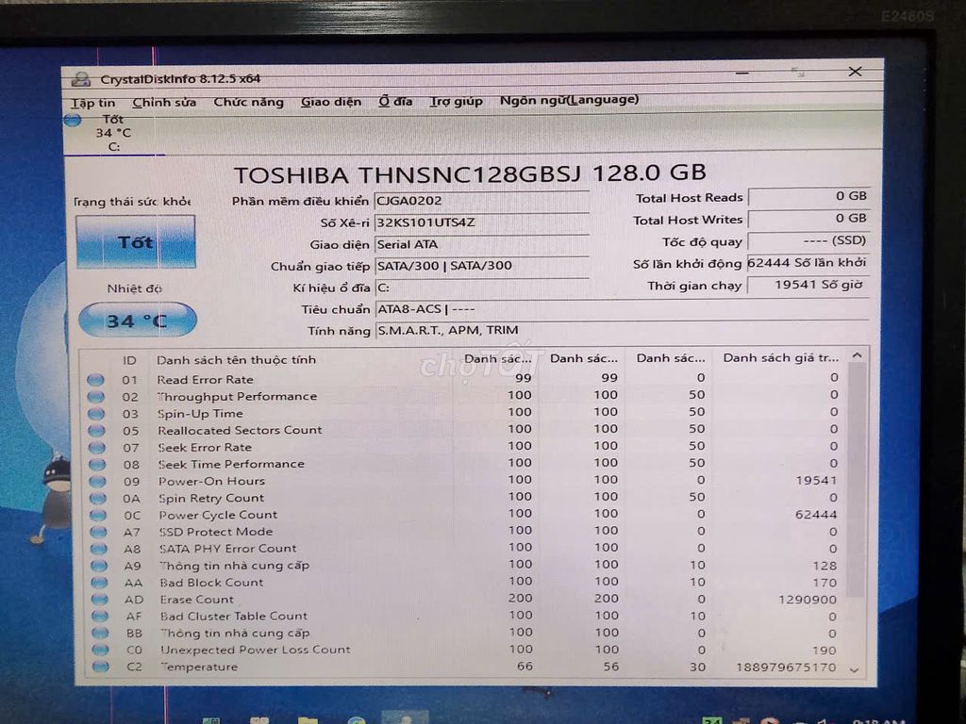Viewport: 966px width, 724px height.
Task: Select the Unexpected Power Loss Count text
Action: (255, 650)
